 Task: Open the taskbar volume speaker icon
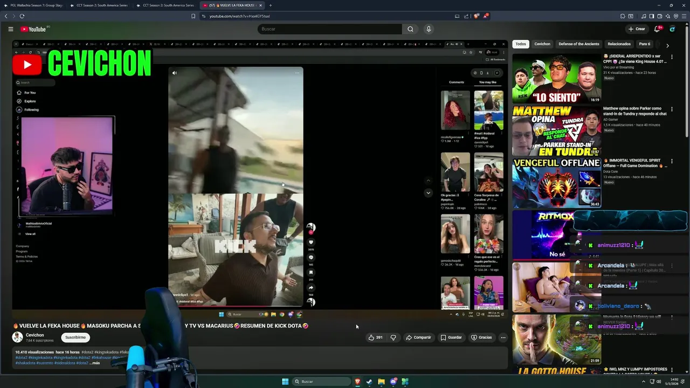tap(658, 382)
